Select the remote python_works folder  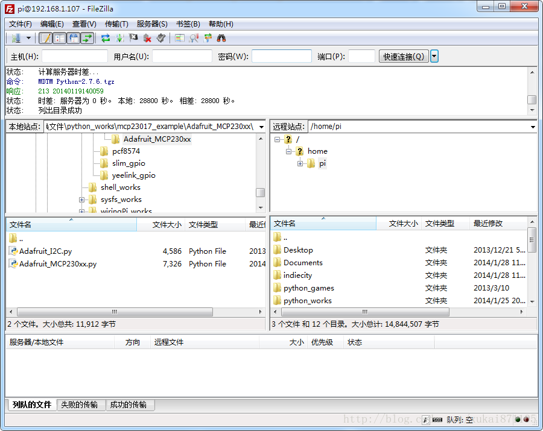(x=308, y=301)
